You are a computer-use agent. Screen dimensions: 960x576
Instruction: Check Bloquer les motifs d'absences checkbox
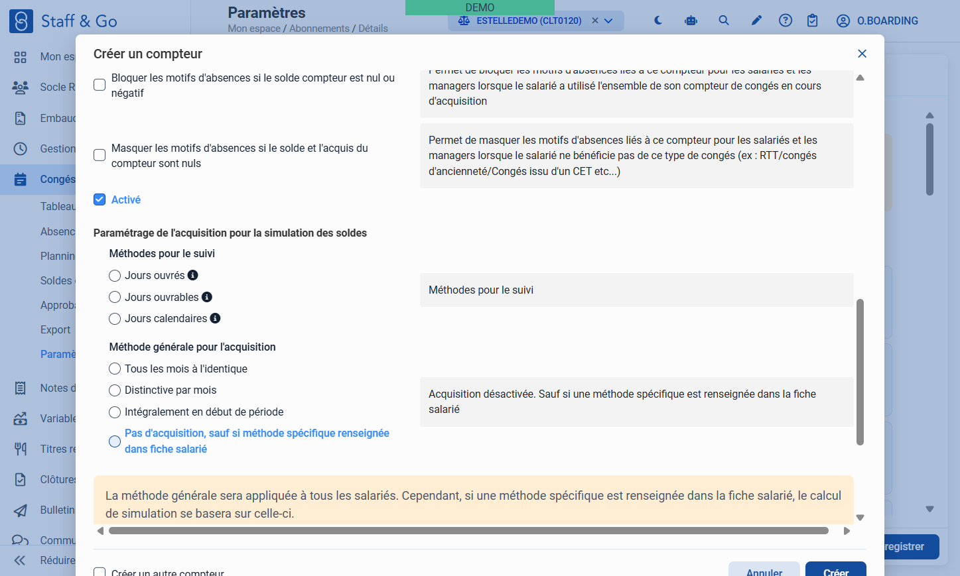tap(100, 85)
